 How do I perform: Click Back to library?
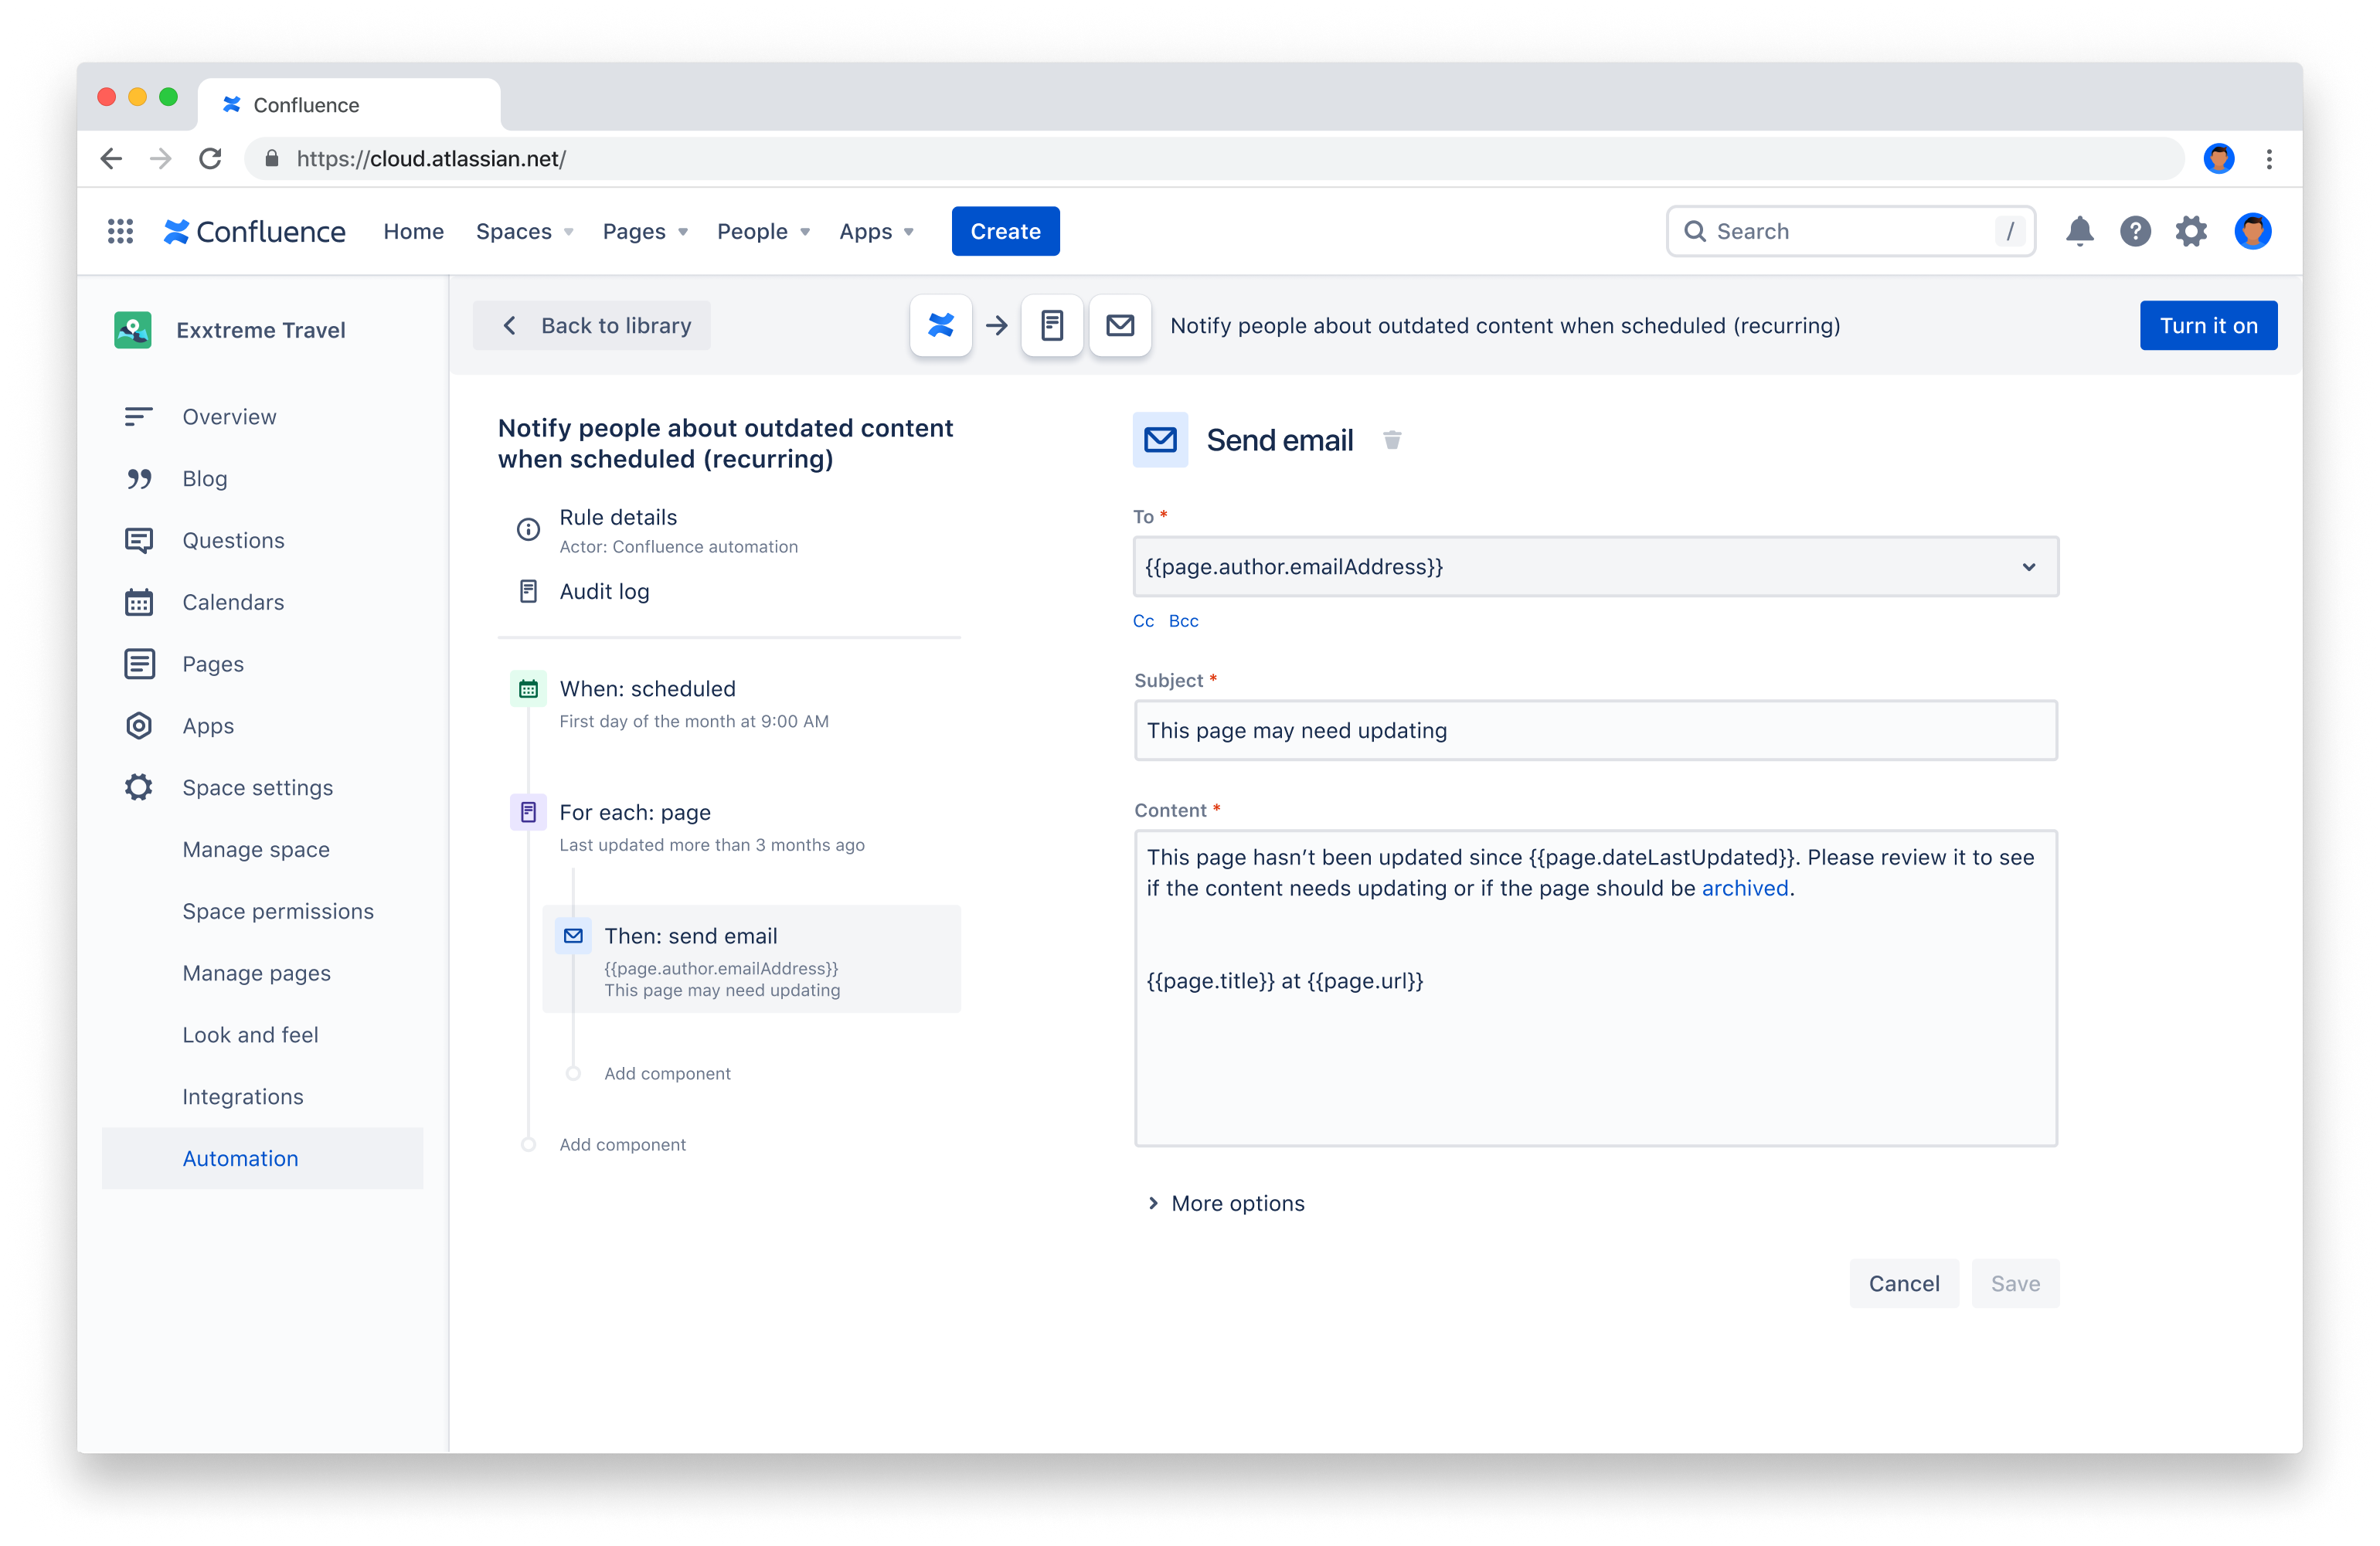pyautogui.click(x=592, y=325)
